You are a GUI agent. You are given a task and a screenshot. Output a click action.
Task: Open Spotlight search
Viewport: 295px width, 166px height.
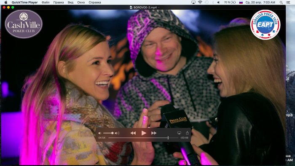281,2
